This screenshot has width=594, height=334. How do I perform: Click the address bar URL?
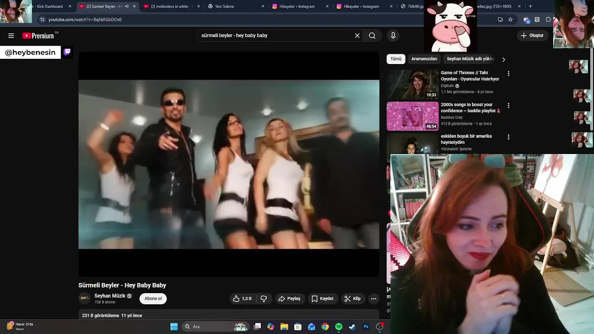85,19
